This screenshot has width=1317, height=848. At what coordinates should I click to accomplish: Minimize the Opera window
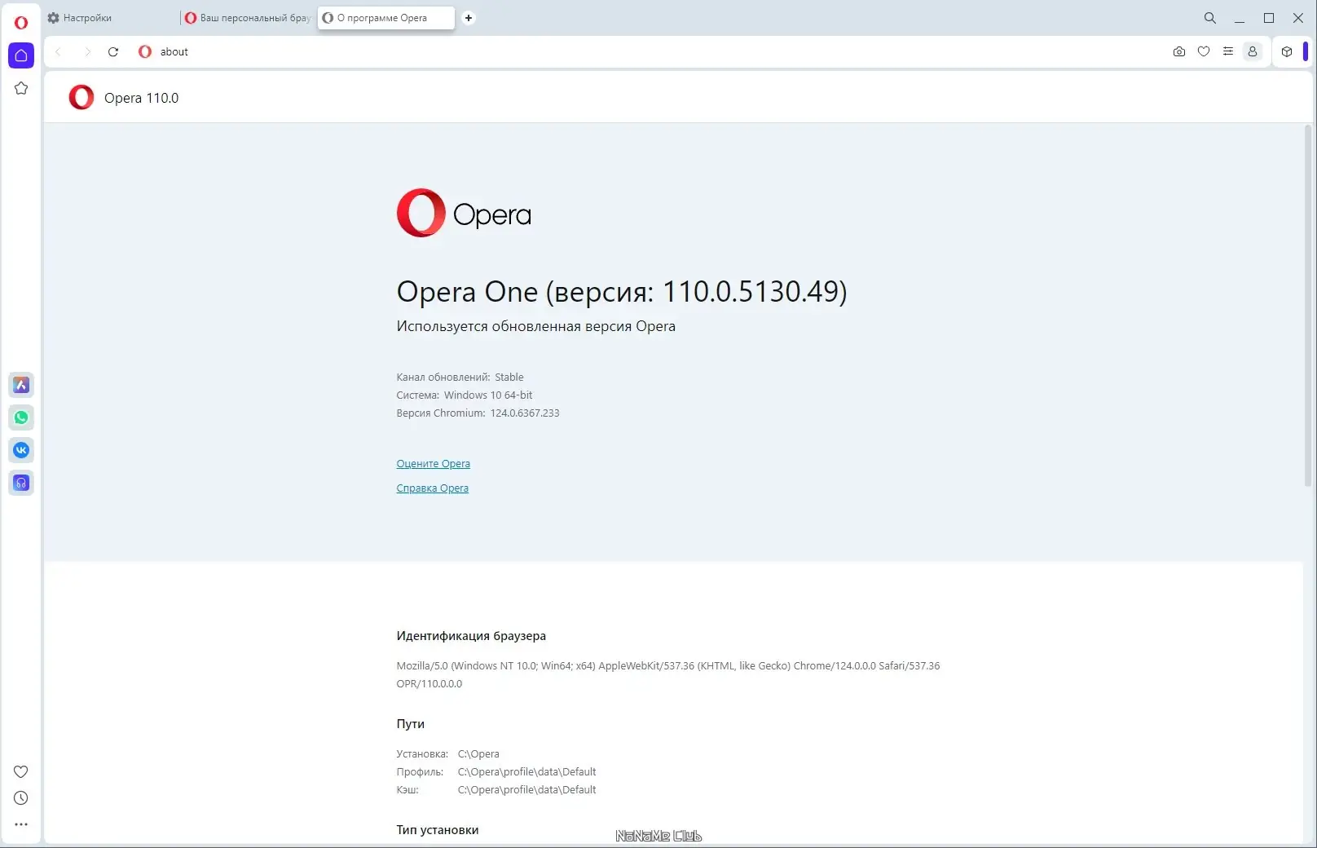(1240, 18)
